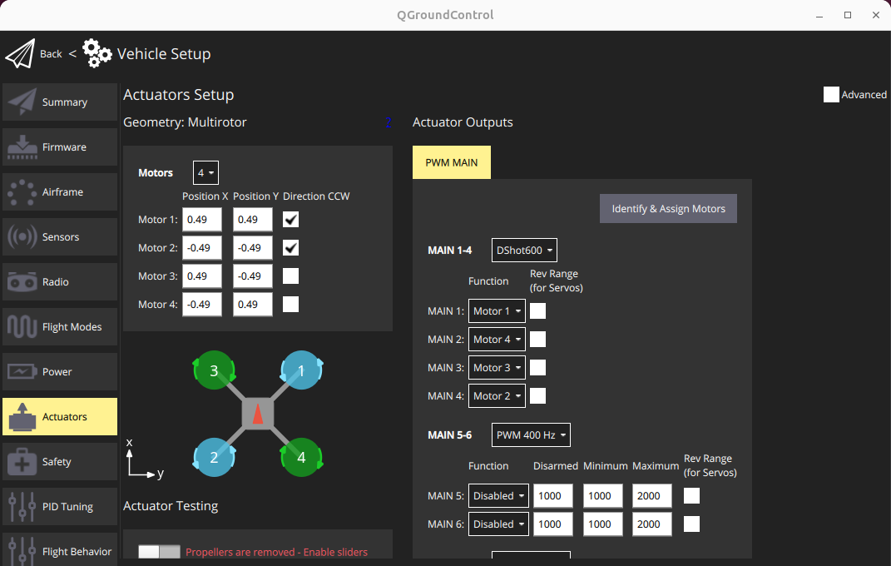Open MAIN 3 function dropdown

point(497,368)
